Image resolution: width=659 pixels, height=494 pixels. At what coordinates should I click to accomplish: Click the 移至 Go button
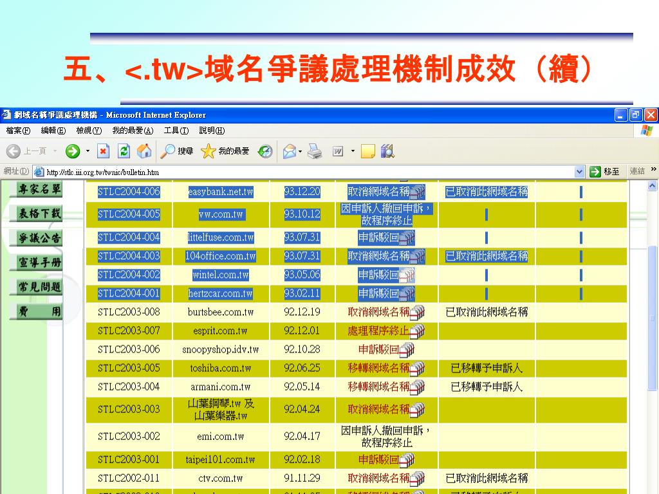point(604,172)
